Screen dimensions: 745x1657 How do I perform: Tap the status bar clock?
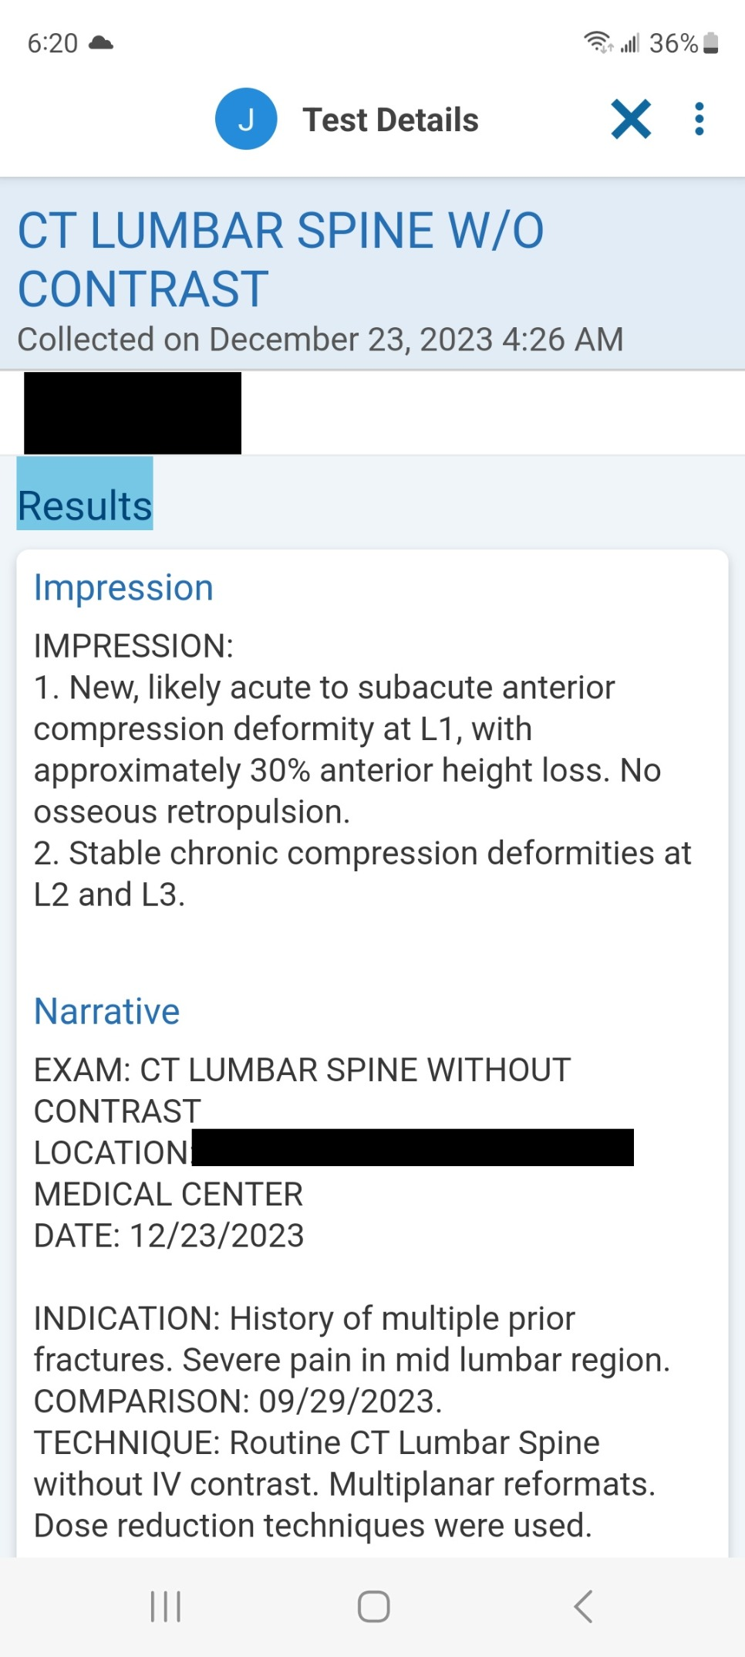[52, 43]
